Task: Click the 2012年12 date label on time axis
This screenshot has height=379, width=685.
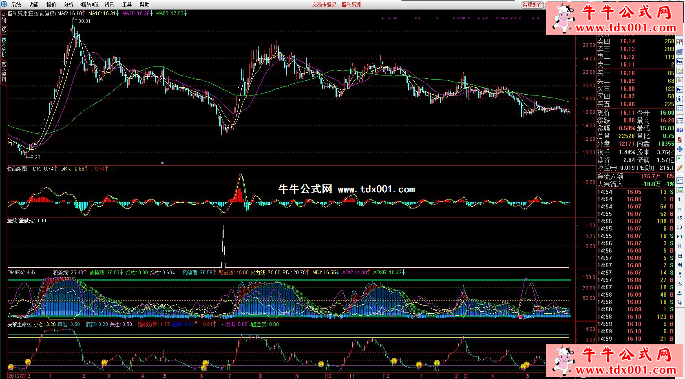Action: pos(19,376)
